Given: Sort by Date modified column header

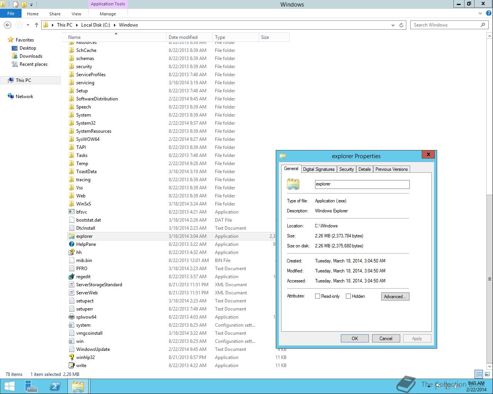Looking at the screenshot, I should point(189,37).
